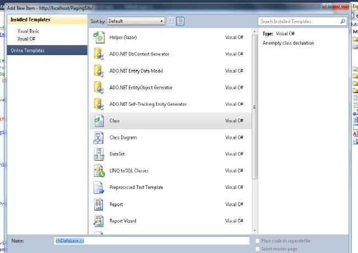
Task: Select the LINQ to SQL Classes icon
Action: pos(99,171)
